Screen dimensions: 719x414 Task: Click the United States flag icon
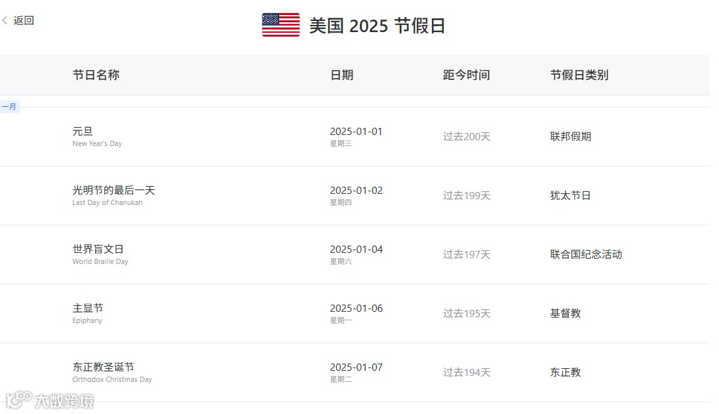pyautogui.click(x=281, y=25)
